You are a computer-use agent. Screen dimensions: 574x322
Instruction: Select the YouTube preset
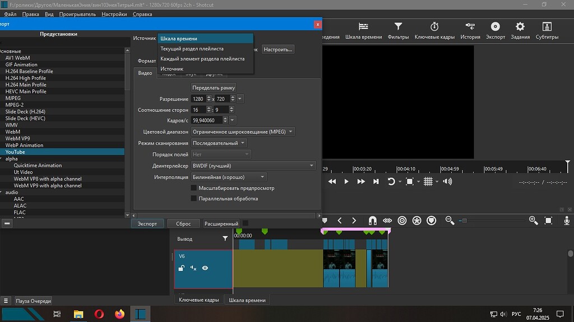click(62, 152)
